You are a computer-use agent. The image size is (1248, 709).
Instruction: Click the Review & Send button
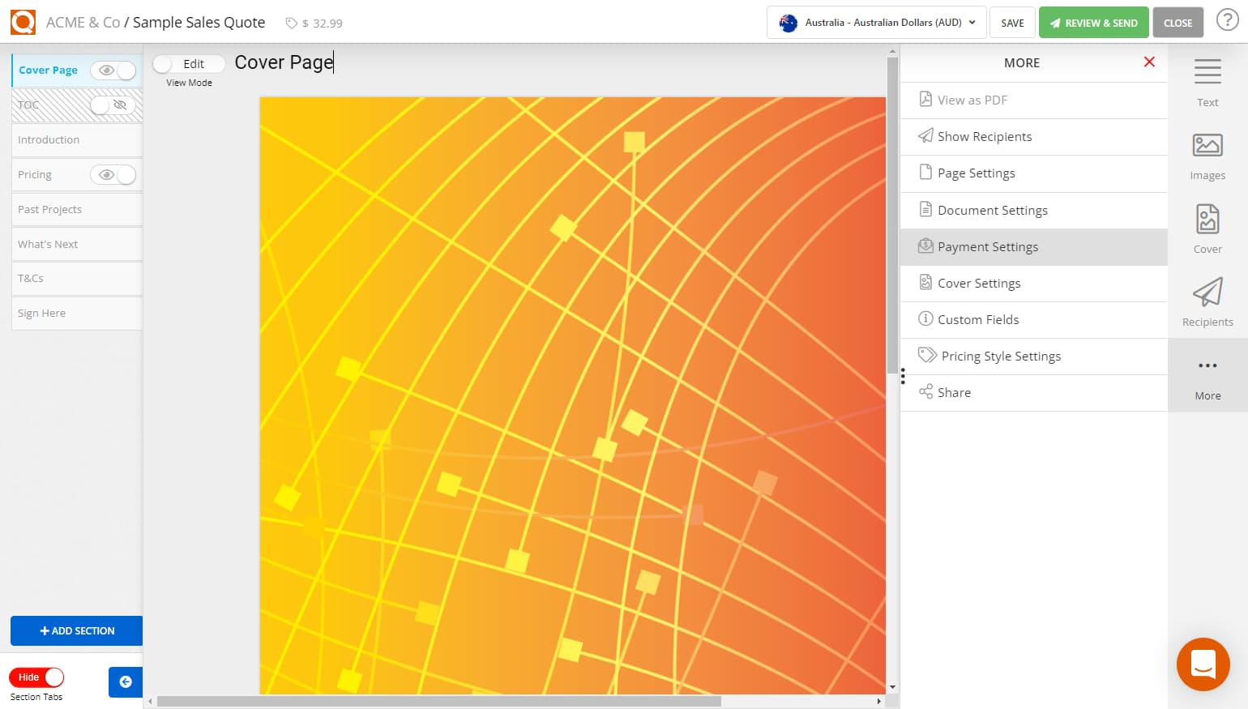pyautogui.click(x=1093, y=23)
